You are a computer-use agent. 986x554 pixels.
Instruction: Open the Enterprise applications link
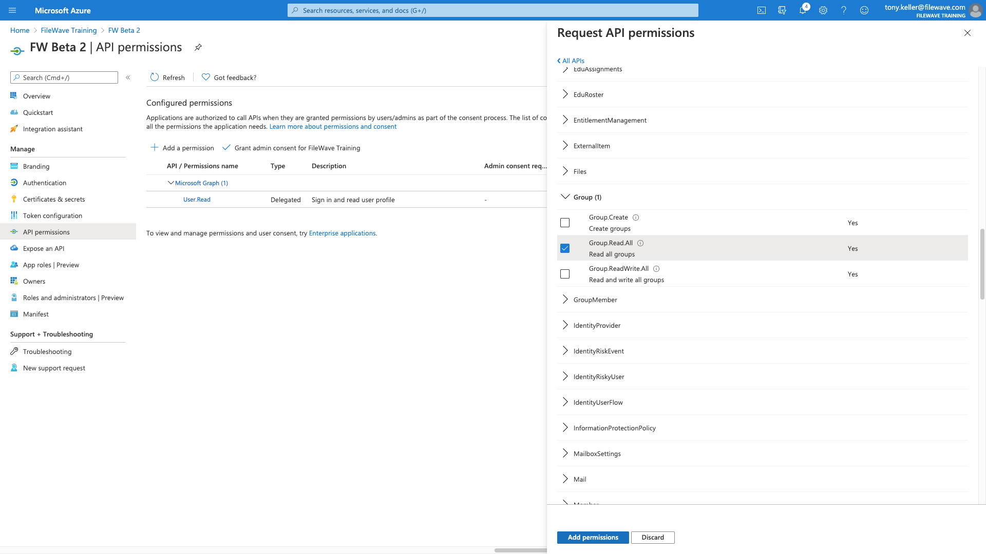pos(342,233)
